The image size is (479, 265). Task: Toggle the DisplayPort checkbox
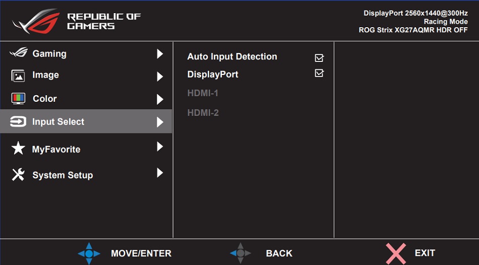[x=319, y=74]
